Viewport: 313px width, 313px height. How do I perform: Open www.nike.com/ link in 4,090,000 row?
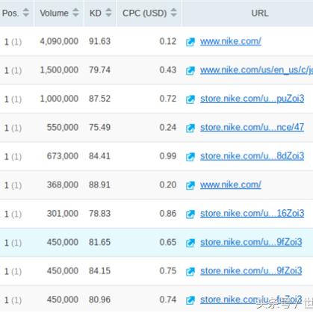(231, 41)
